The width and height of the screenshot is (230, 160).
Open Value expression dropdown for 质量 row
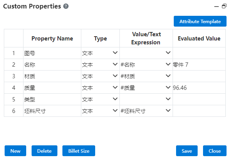tap(168, 88)
